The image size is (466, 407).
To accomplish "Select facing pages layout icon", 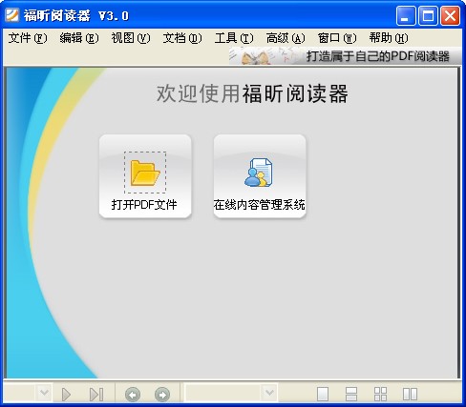I will pos(410,395).
